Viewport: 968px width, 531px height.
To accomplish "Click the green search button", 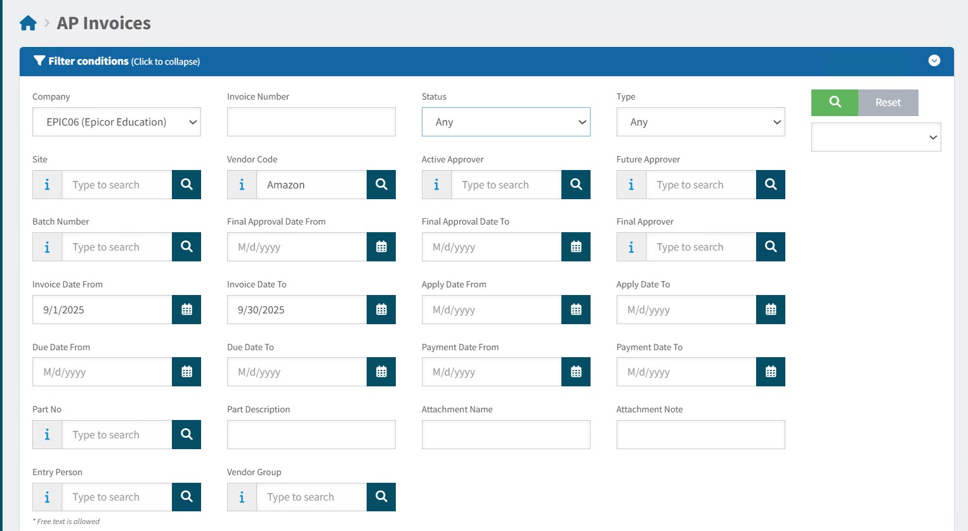I will (x=834, y=102).
